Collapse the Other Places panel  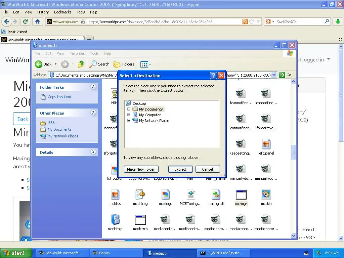click(93, 112)
